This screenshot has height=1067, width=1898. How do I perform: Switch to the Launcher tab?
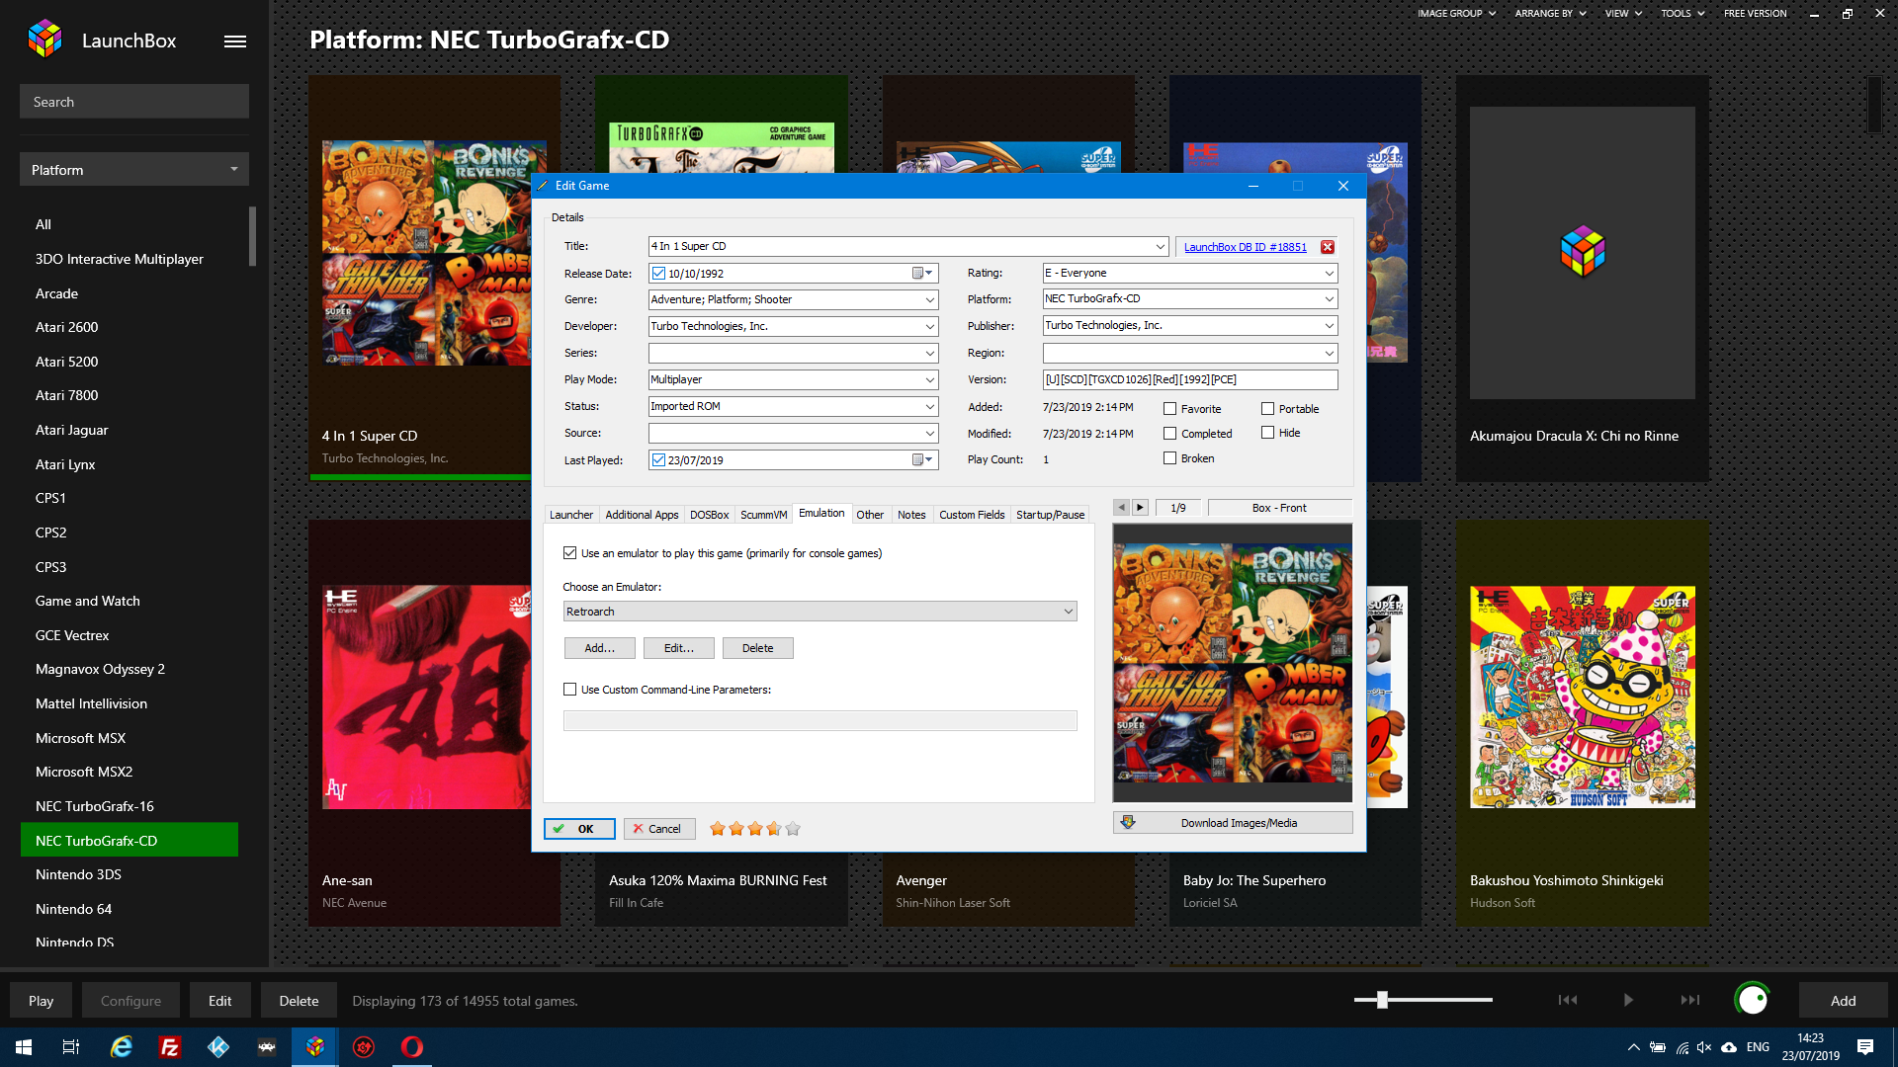pos(571,515)
